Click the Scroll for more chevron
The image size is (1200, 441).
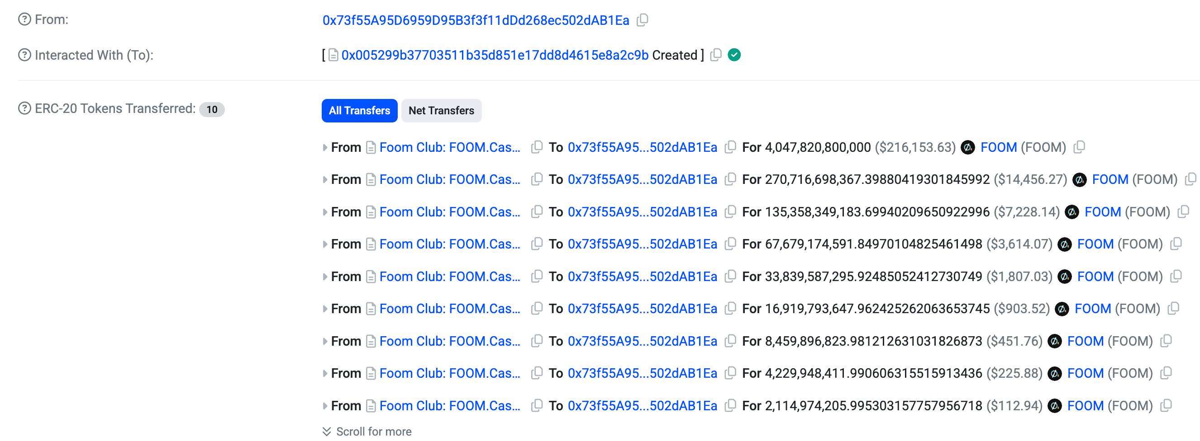click(x=326, y=431)
